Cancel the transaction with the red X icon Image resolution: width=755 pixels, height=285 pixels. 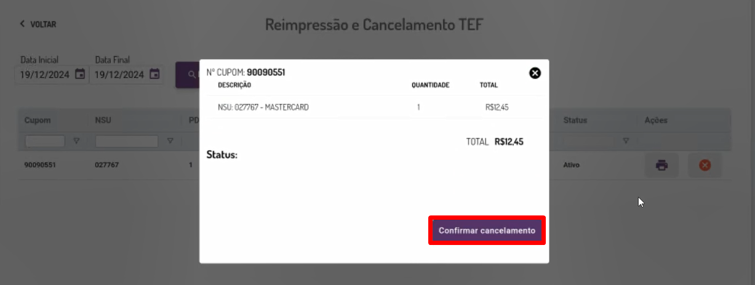(x=705, y=165)
